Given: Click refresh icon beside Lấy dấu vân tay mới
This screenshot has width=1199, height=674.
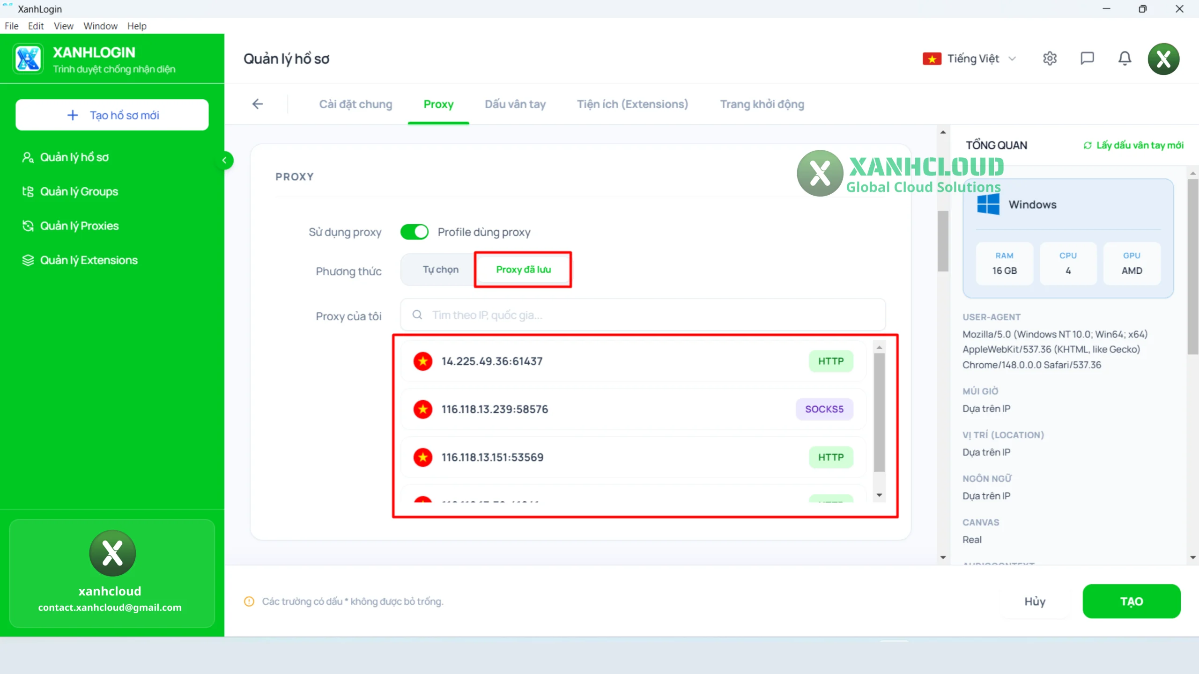Looking at the screenshot, I should pyautogui.click(x=1088, y=146).
